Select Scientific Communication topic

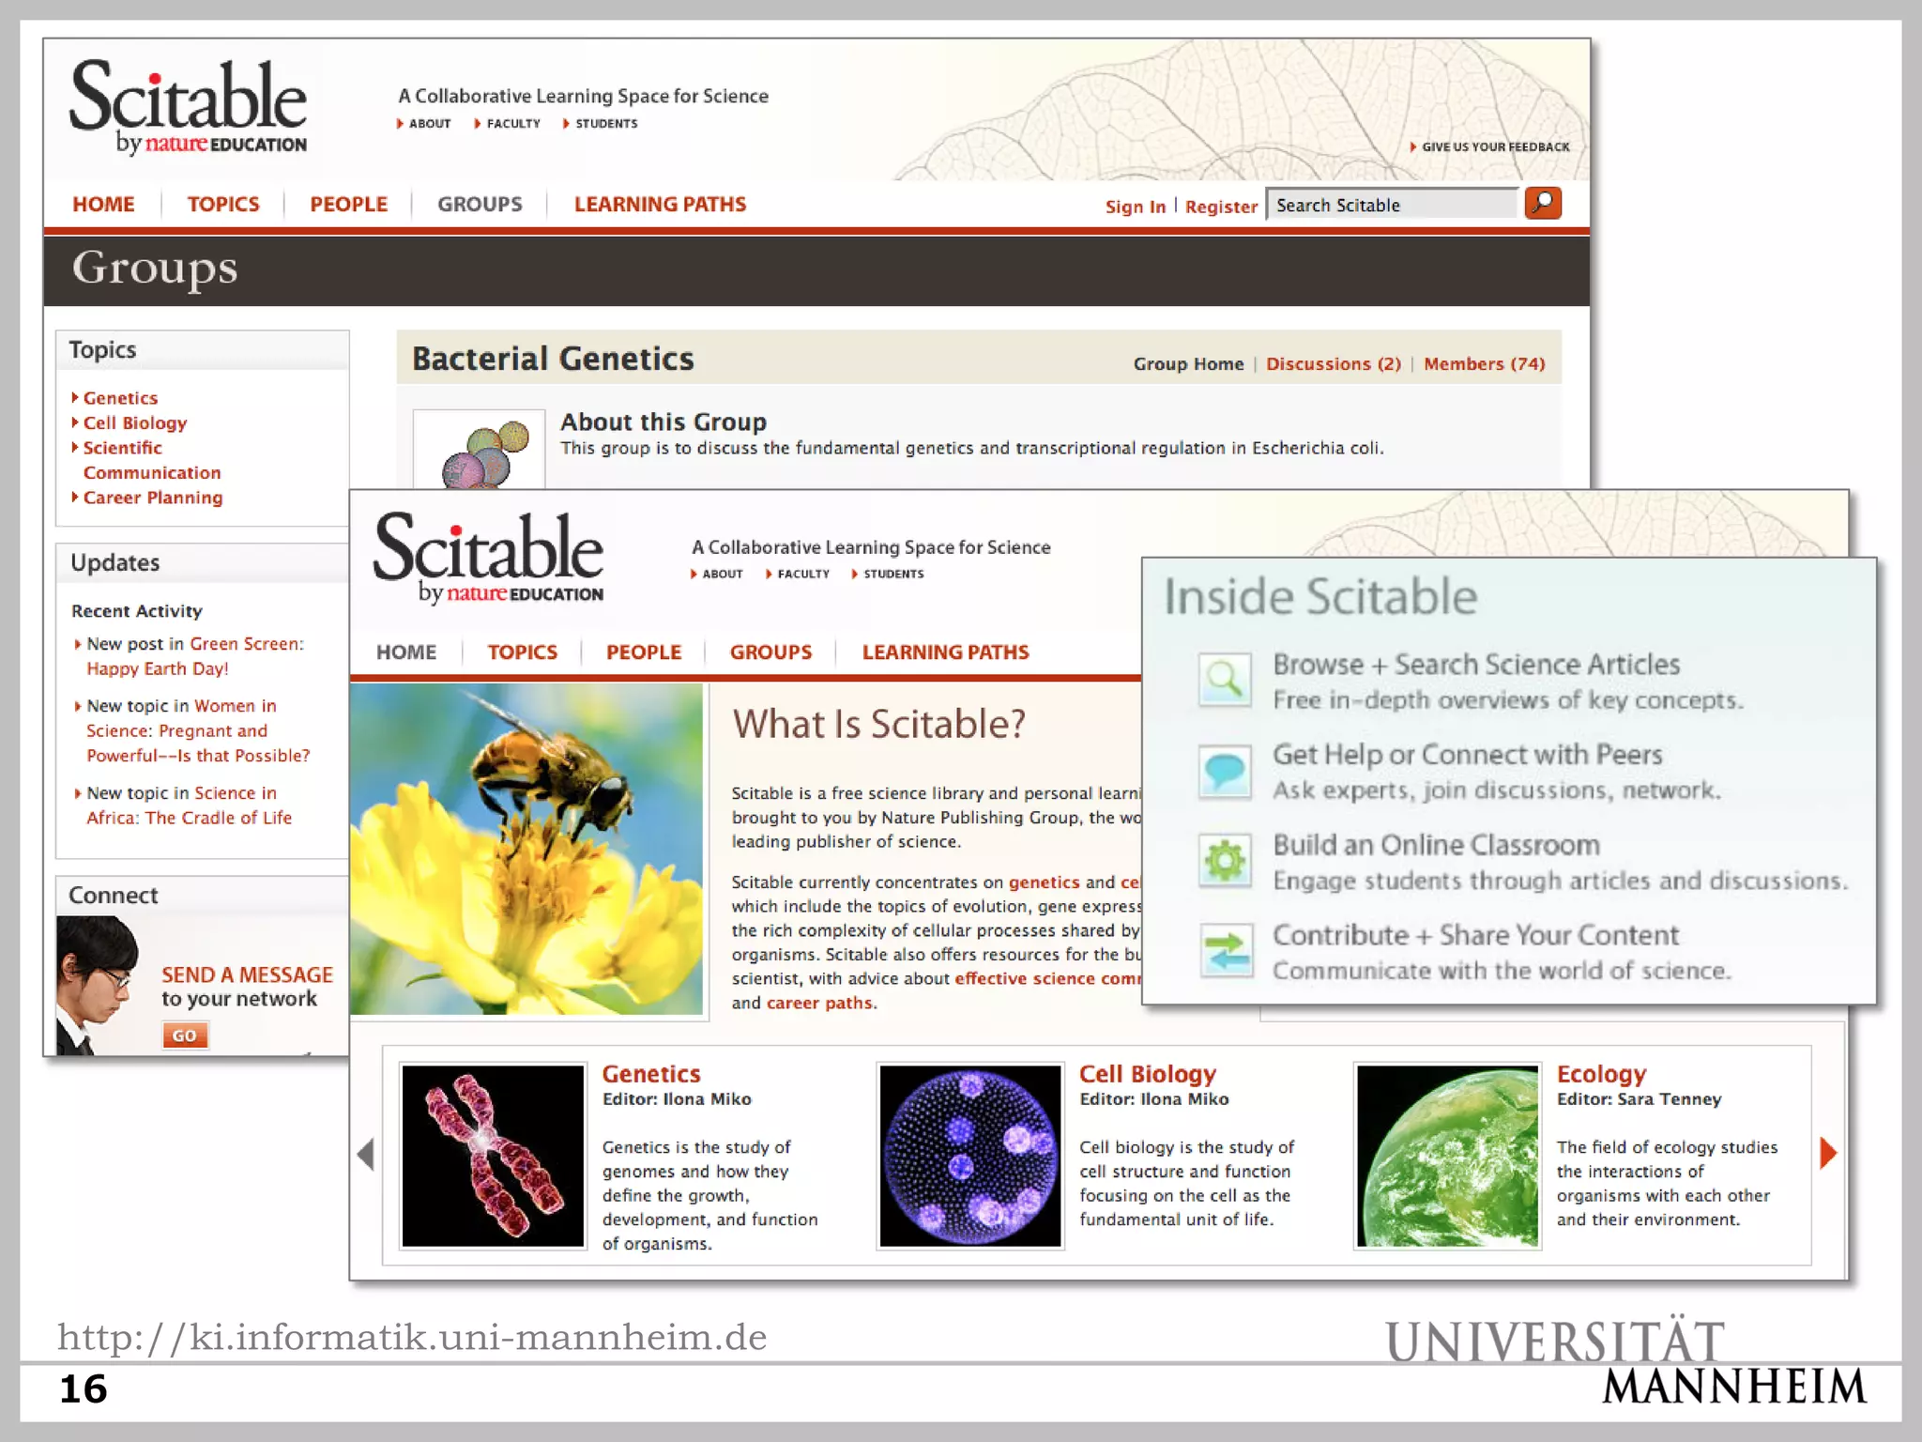pos(152,460)
